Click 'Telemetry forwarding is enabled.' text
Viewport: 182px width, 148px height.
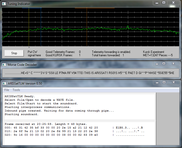[111, 52]
